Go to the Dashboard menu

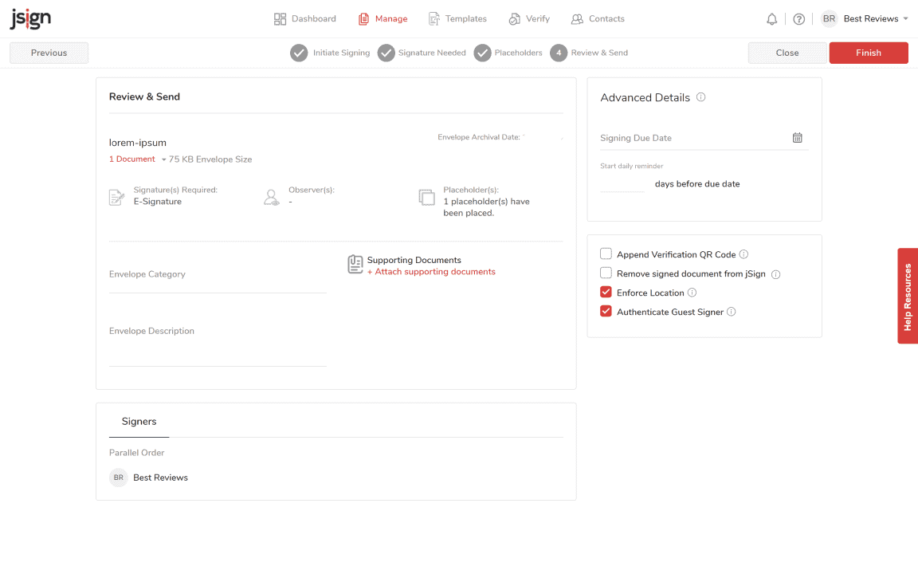point(305,19)
